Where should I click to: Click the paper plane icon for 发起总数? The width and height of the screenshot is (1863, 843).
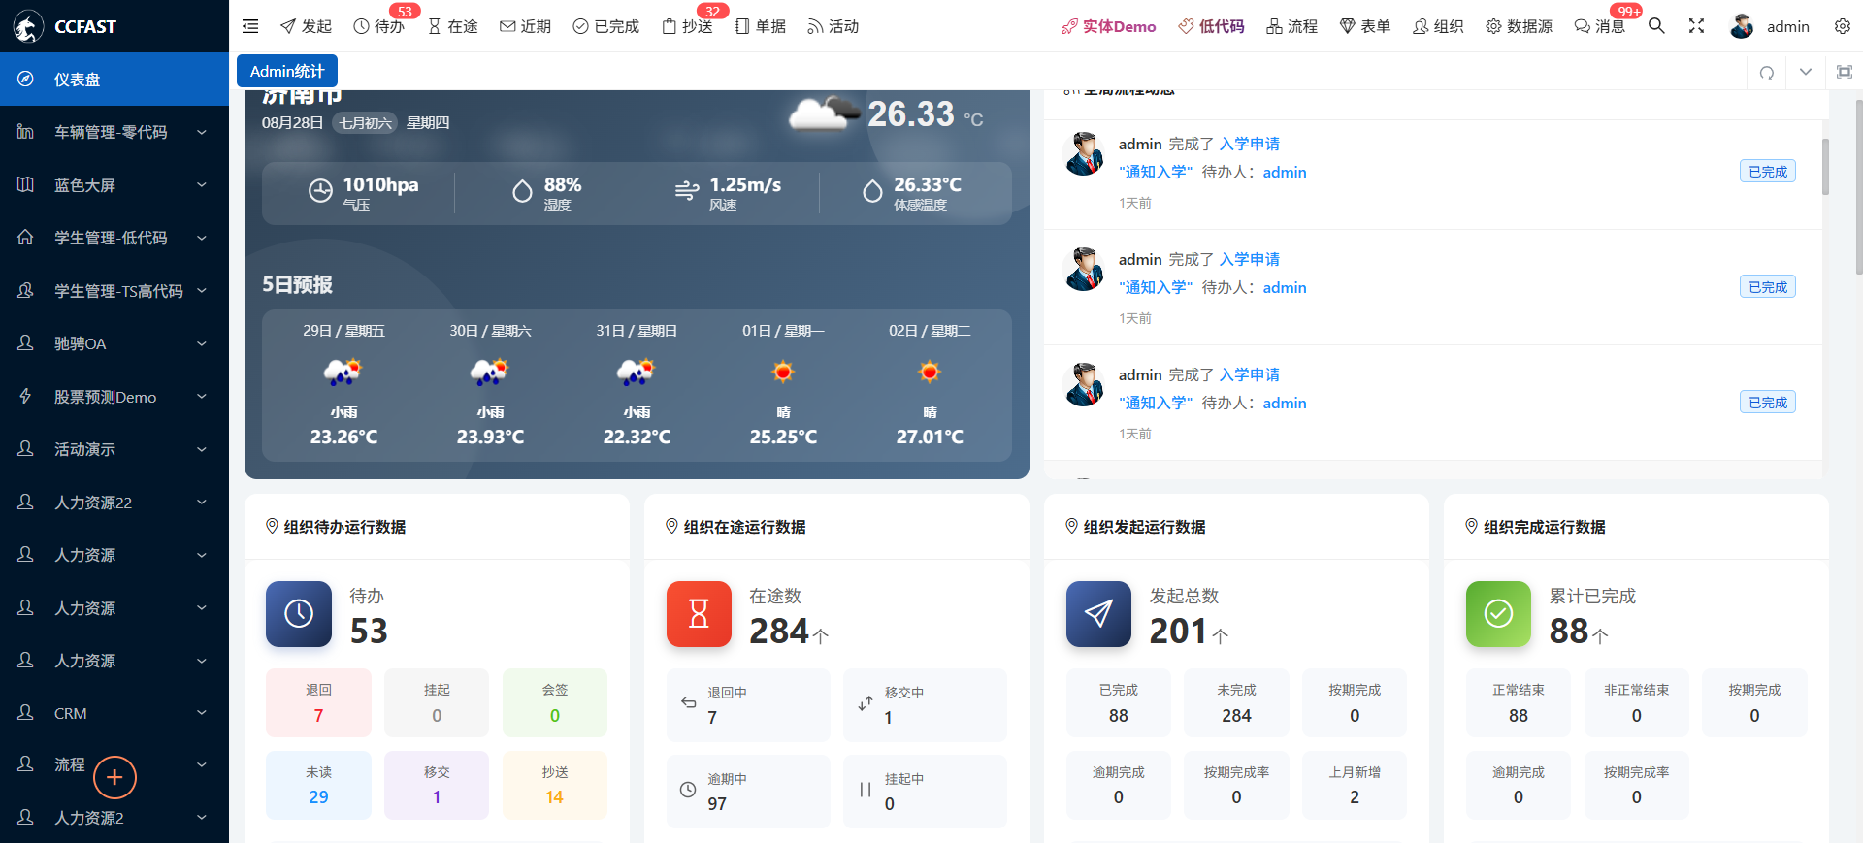[1098, 613]
